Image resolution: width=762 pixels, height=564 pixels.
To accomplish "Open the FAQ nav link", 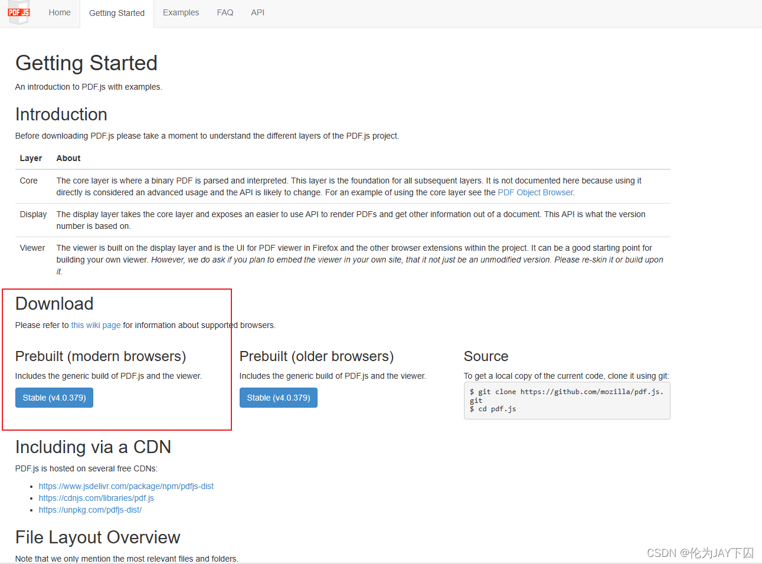I will [x=225, y=12].
